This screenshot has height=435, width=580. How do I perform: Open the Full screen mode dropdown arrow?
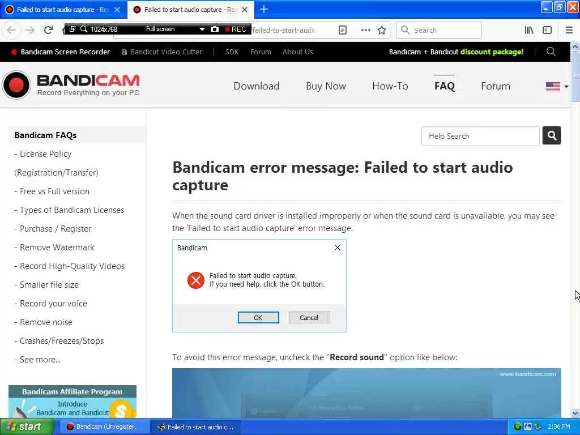point(202,29)
